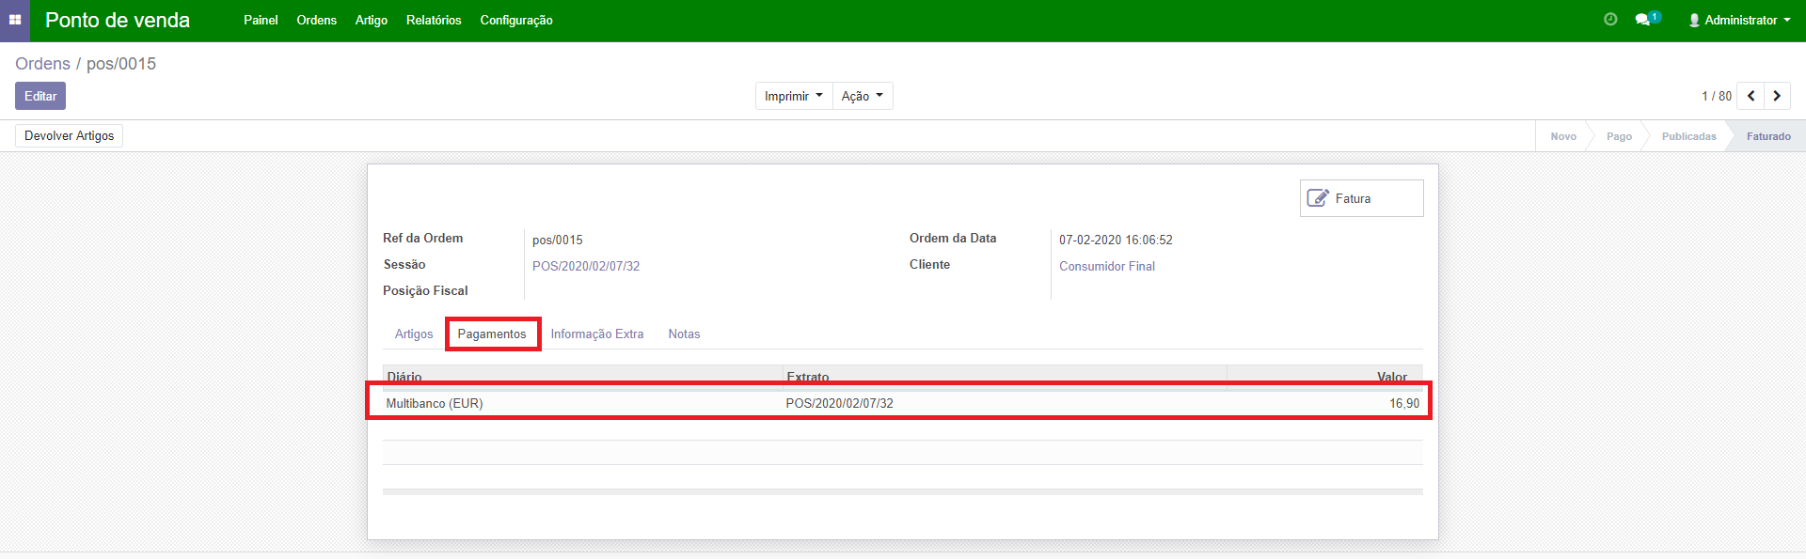Image resolution: width=1806 pixels, height=559 pixels.
Task: Open the Painel menu
Action: pyautogui.click(x=261, y=20)
